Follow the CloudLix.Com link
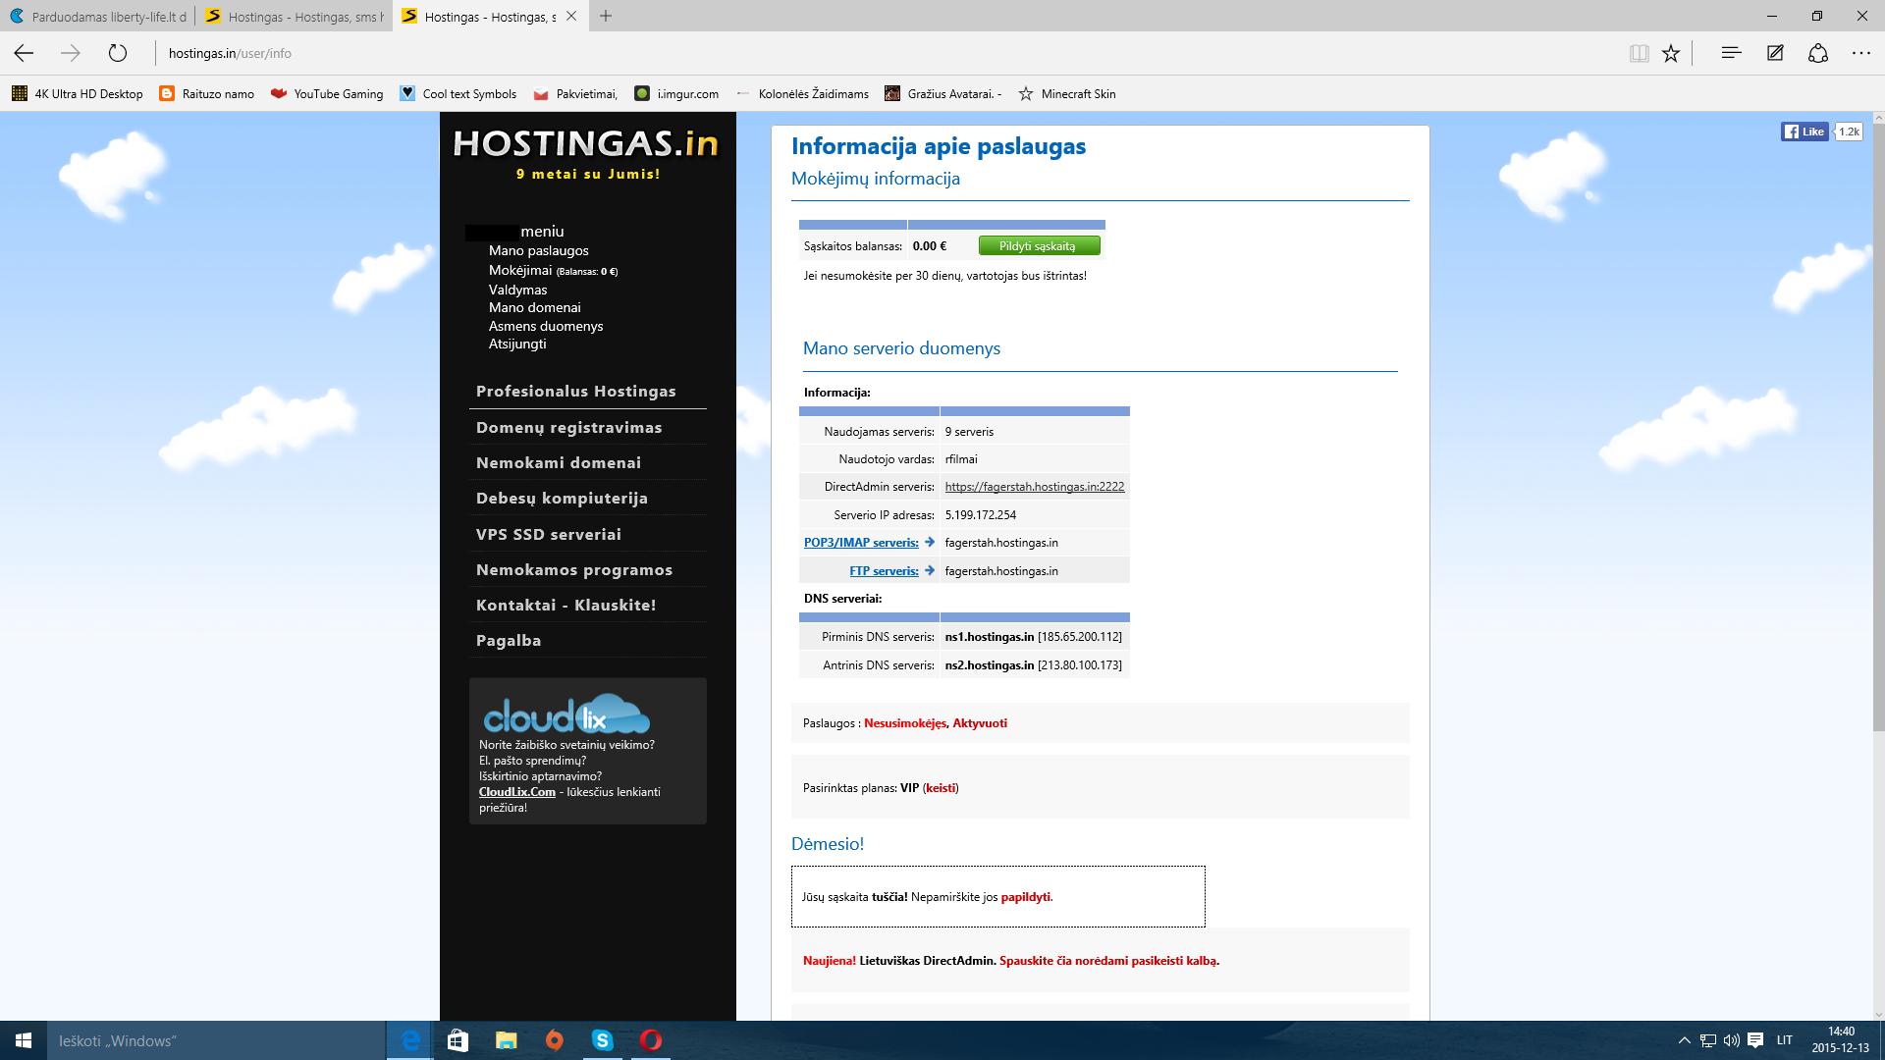1885x1060 pixels. click(x=516, y=792)
